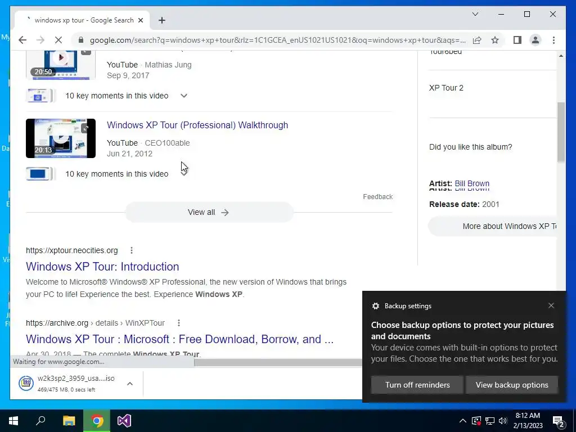Open Chrome's three-dot menu

553,40
